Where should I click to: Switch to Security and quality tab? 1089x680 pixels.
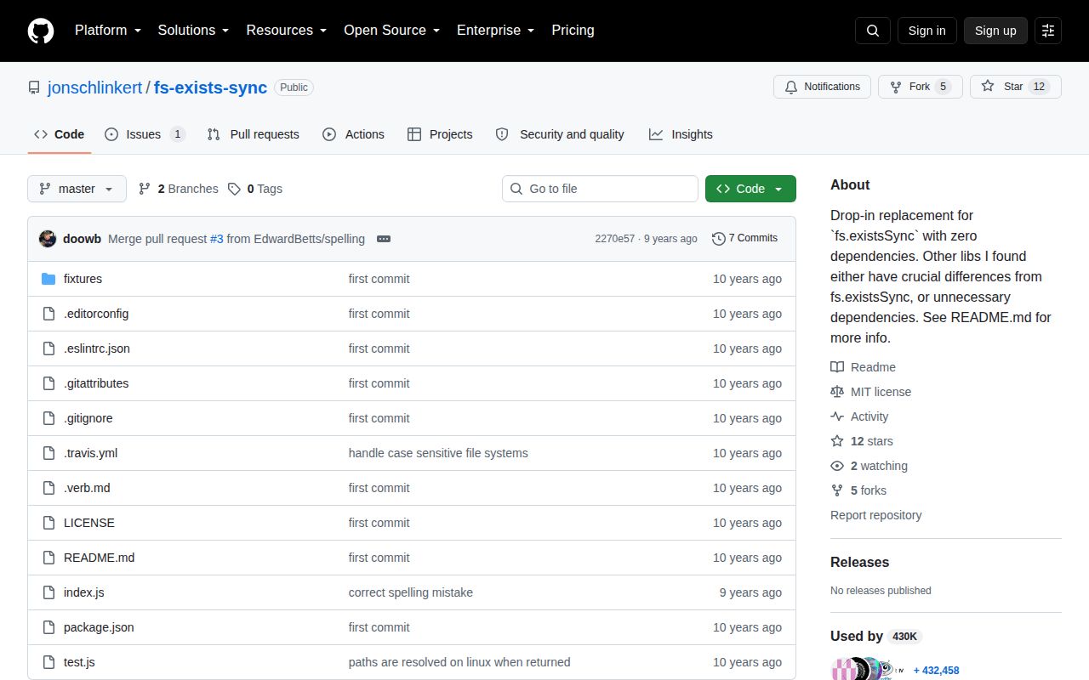tap(560, 134)
